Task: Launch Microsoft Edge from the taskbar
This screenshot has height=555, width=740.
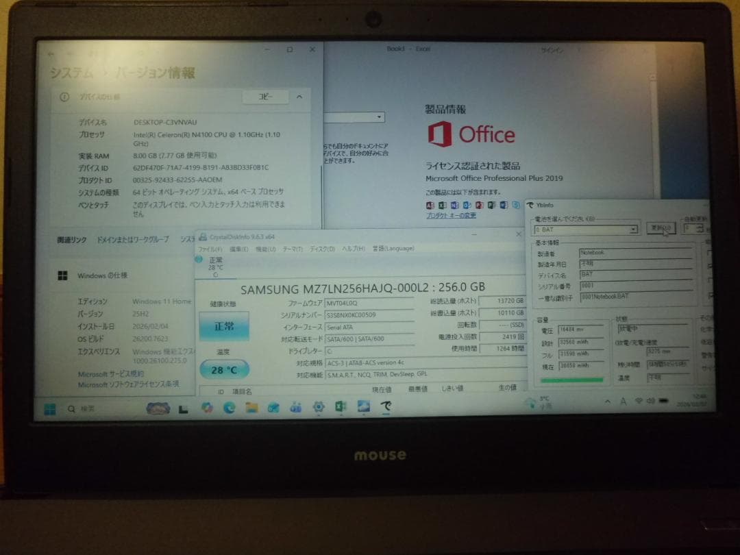Action: point(230,408)
